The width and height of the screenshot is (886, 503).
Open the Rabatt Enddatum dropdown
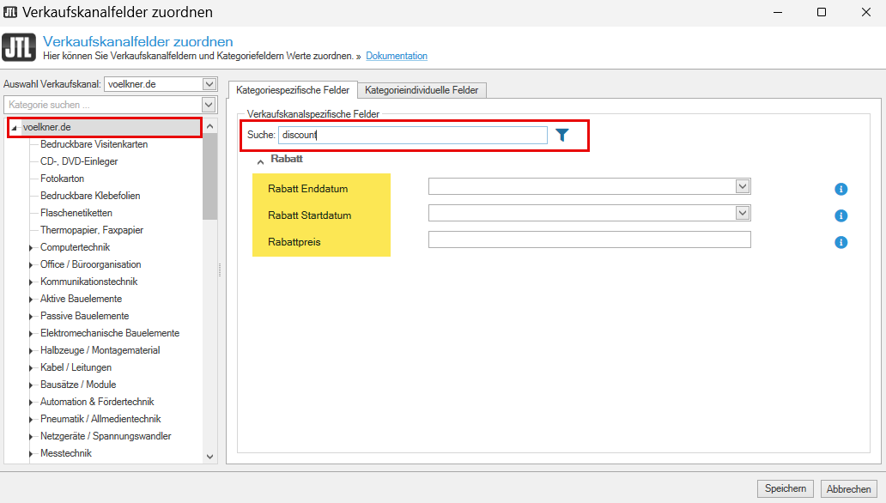pos(743,186)
